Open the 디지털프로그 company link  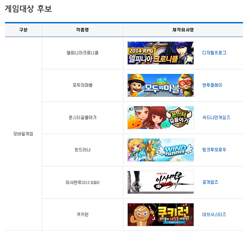click(214, 53)
